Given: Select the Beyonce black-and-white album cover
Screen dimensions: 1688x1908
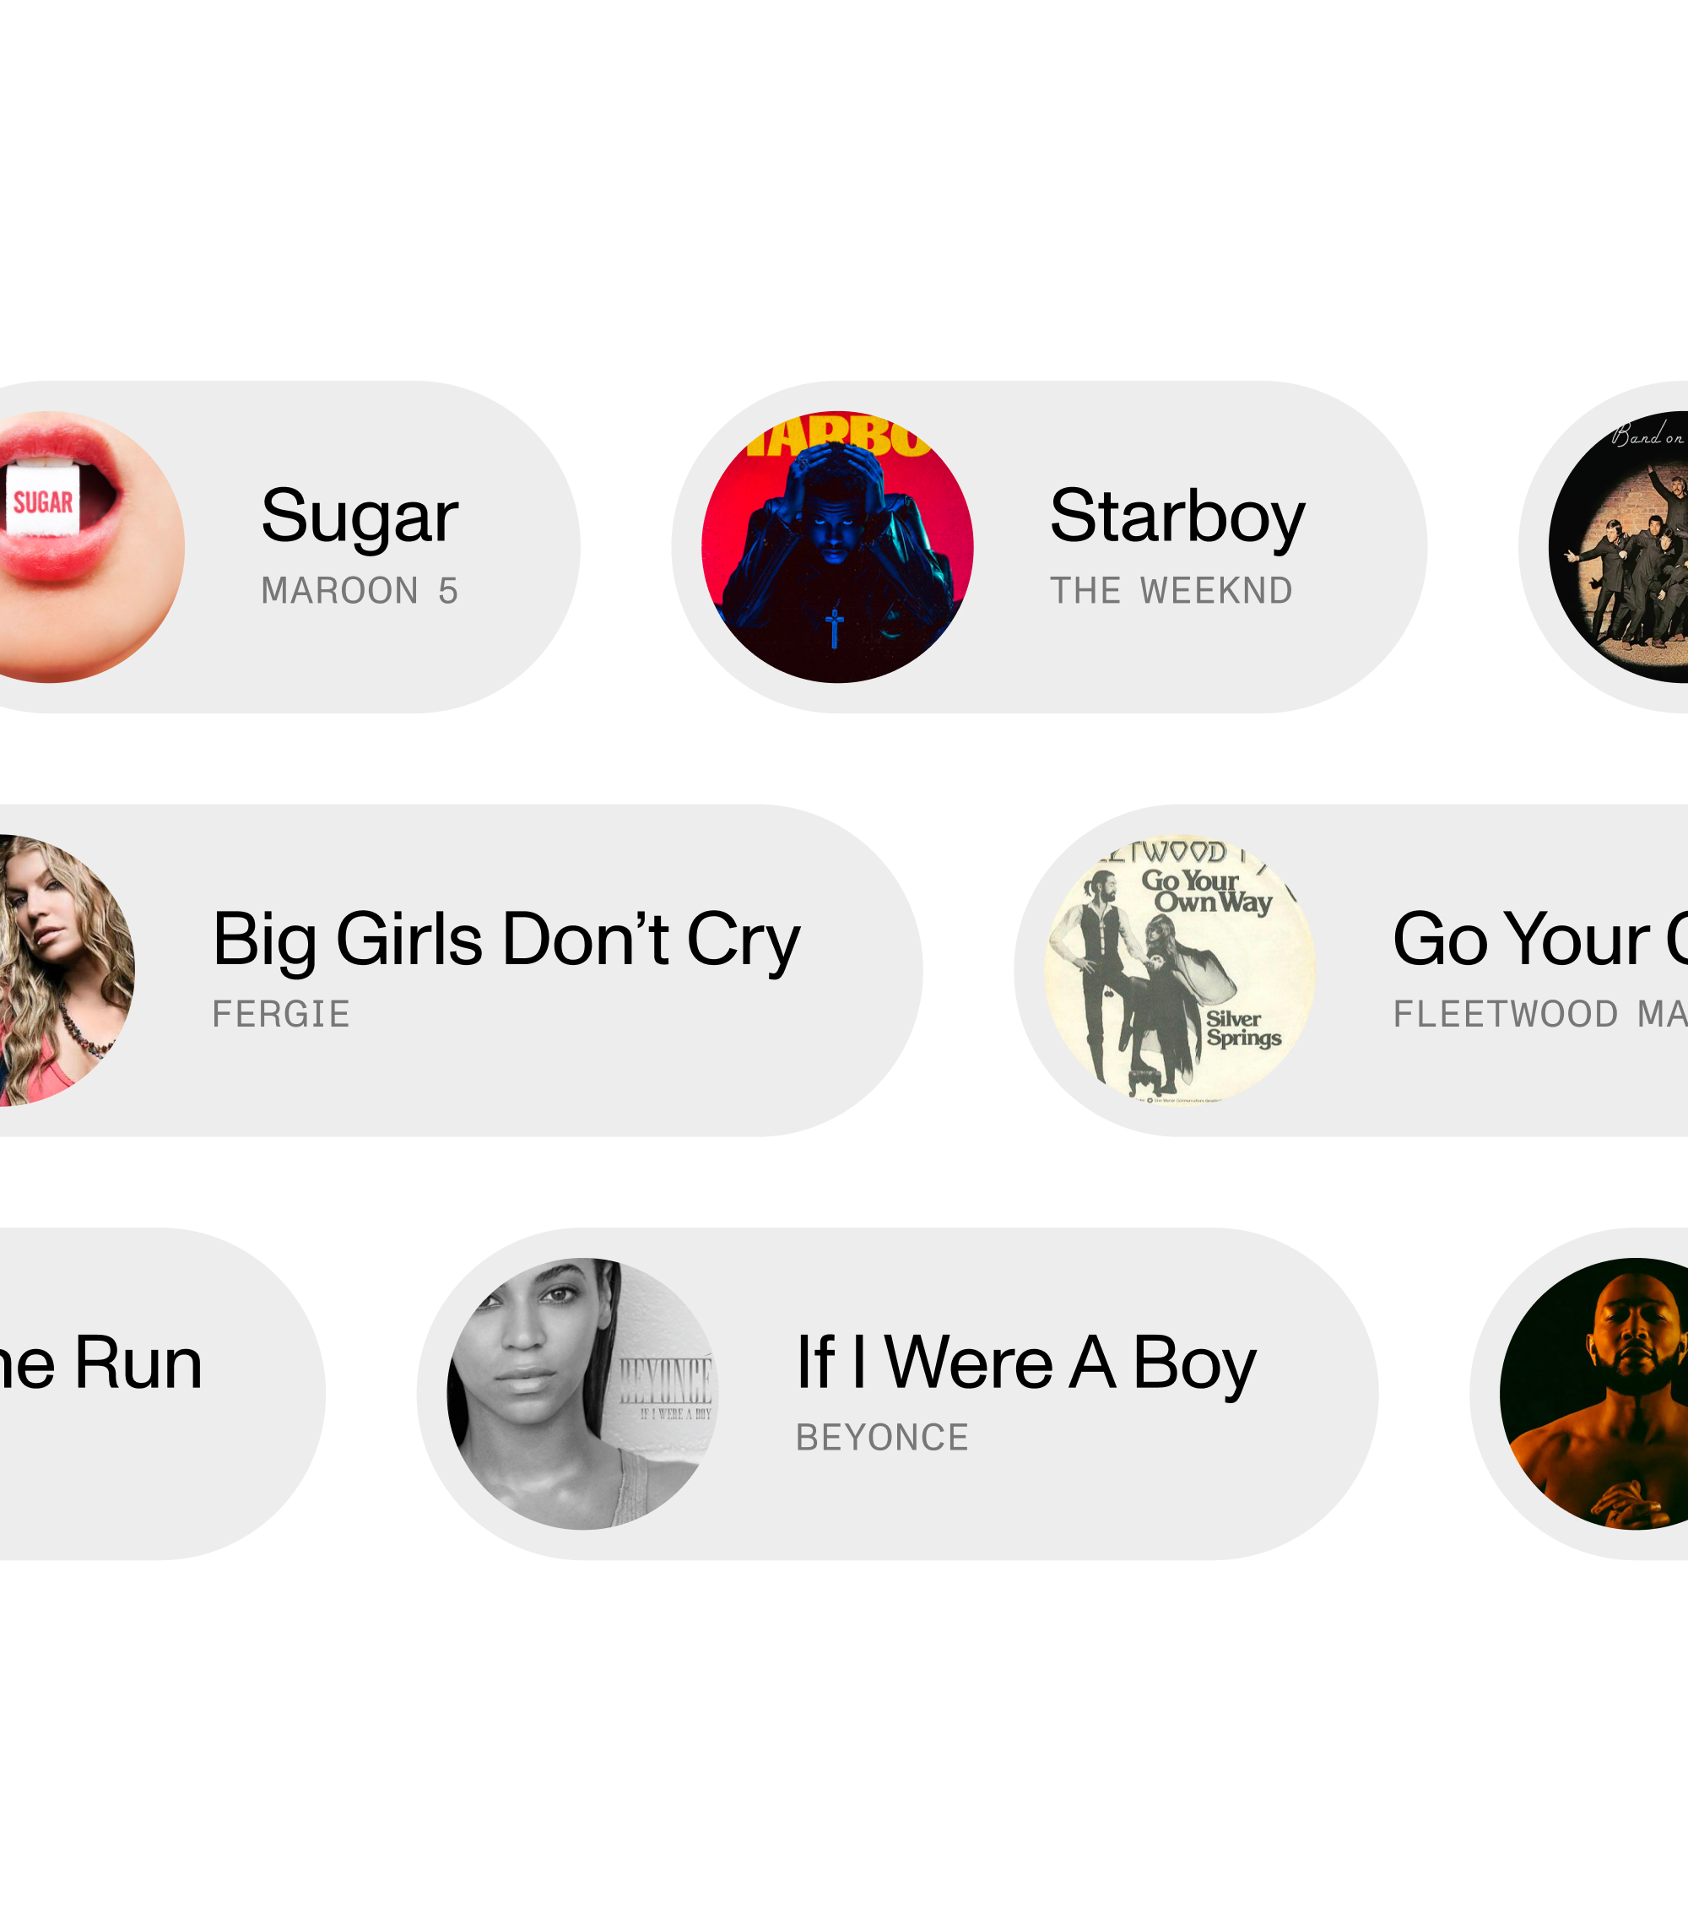Looking at the screenshot, I should [582, 1394].
